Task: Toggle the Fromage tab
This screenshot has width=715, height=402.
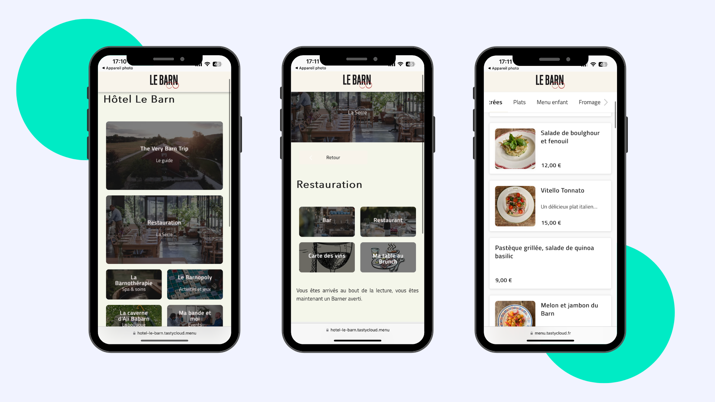Action: coord(589,102)
